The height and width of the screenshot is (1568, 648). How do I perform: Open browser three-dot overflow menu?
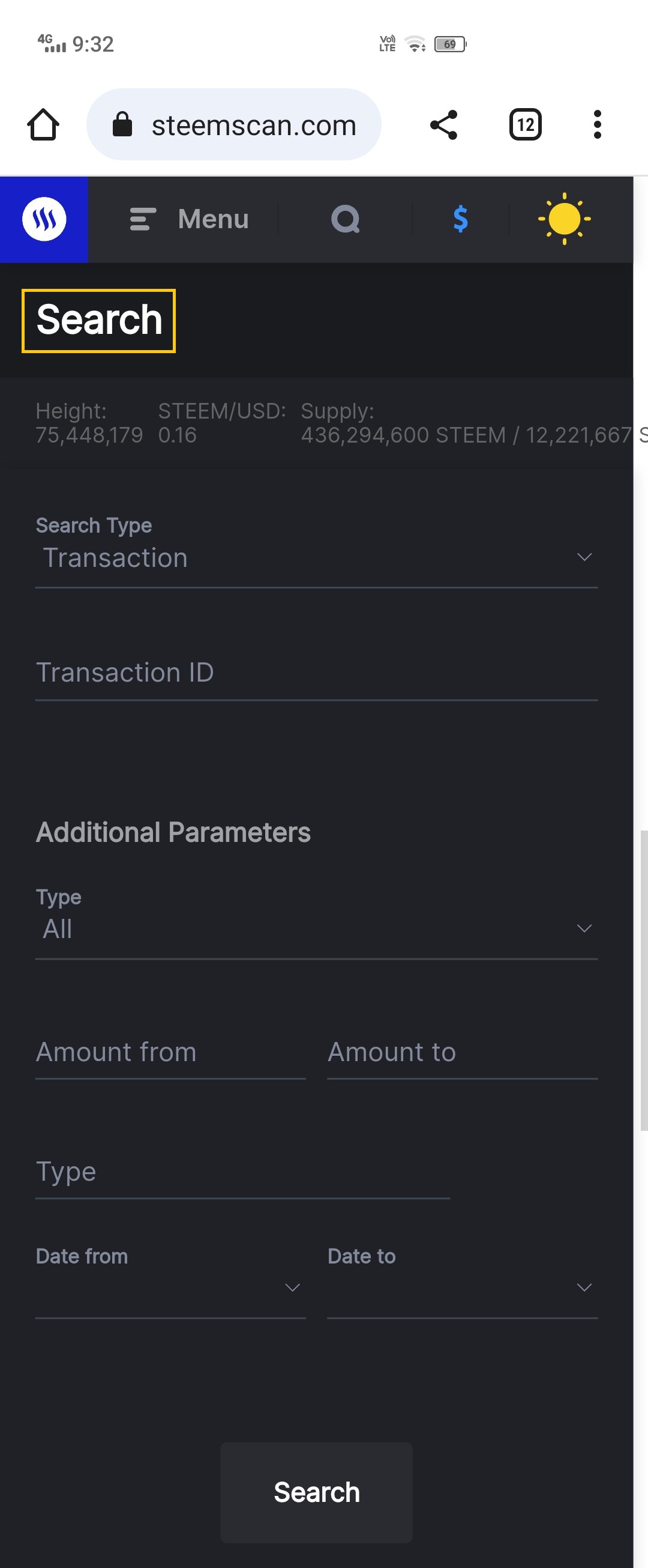click(597, 126)
